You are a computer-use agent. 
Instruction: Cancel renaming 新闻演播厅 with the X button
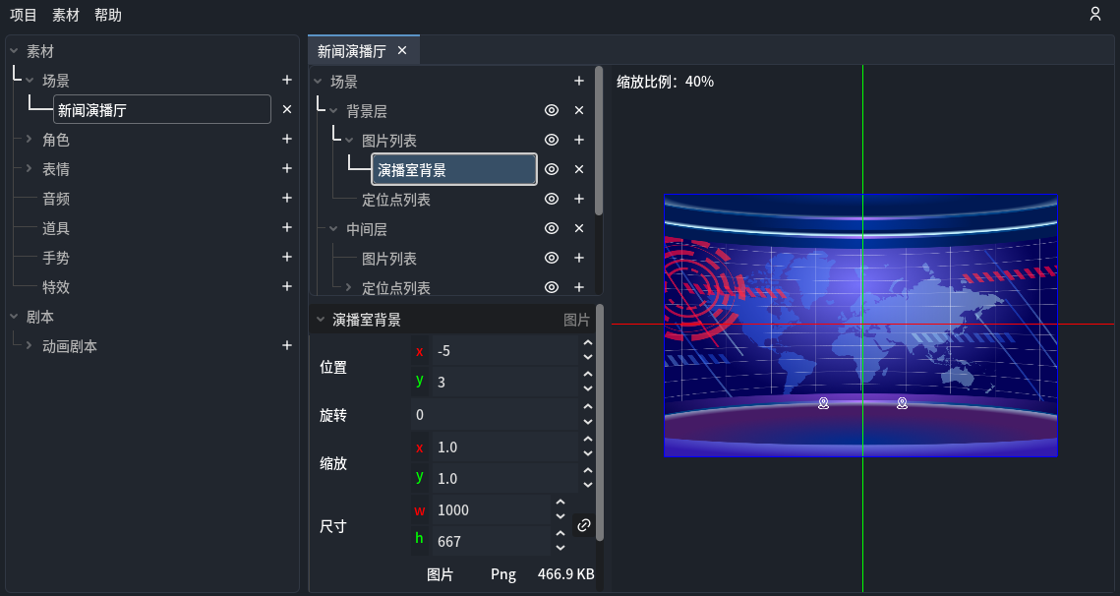point(286,109)
